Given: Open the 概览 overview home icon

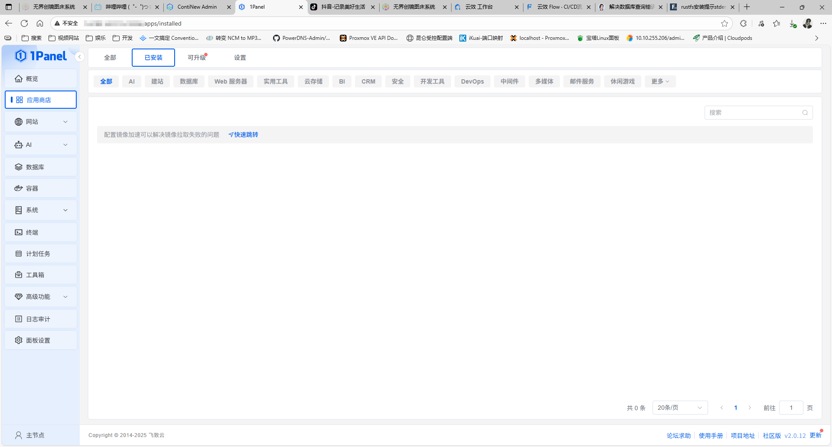Looking at the screenshot, I should (19, 78).
